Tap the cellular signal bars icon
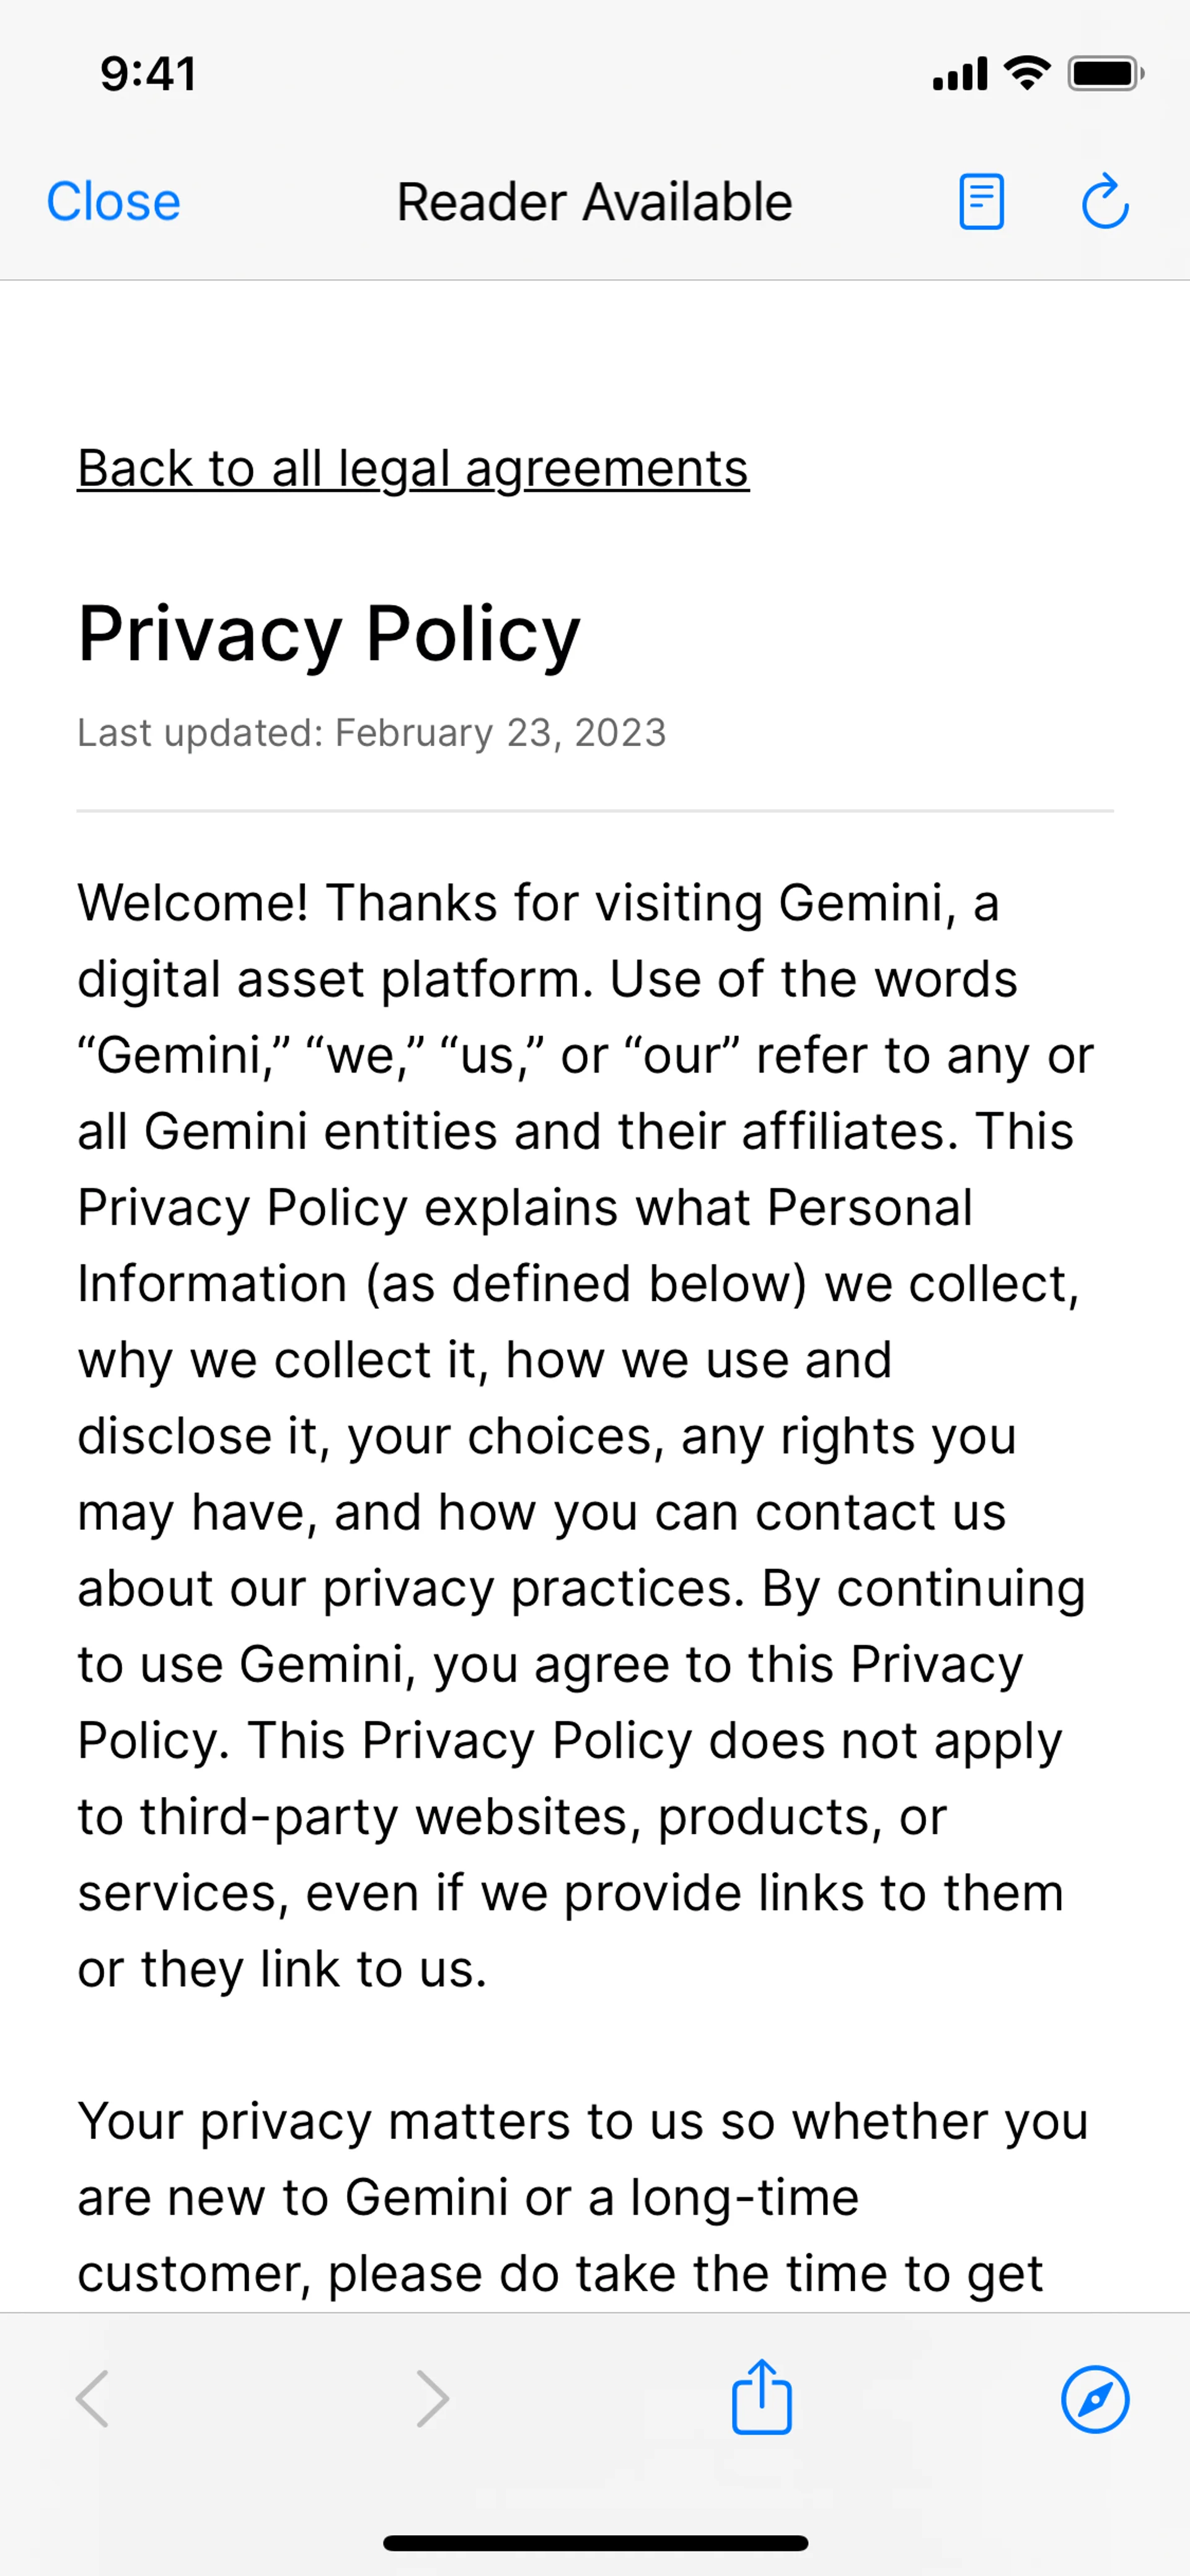Viewport: 1190px width, 2576px height. coord(959,74)
